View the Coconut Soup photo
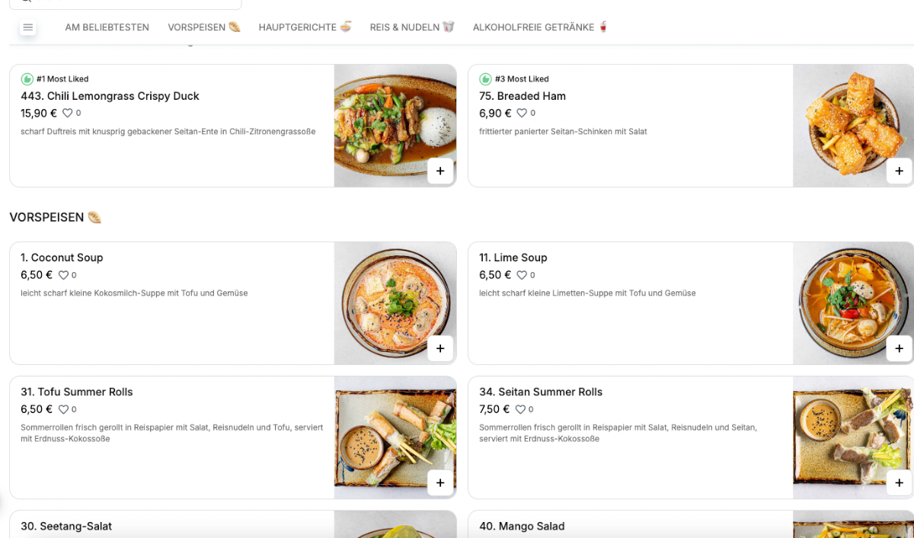Viewport: 914px width, 538px height. coord(395,303)
